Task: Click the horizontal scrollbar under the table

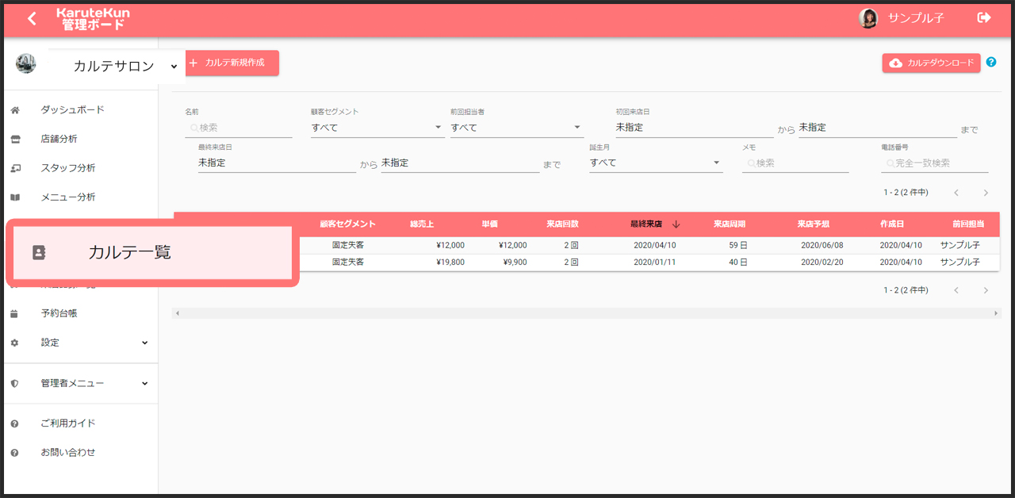Action: click(585, 313)
